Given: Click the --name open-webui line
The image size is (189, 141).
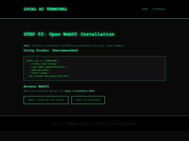Looking at the screenshot, I should [40, 70].
